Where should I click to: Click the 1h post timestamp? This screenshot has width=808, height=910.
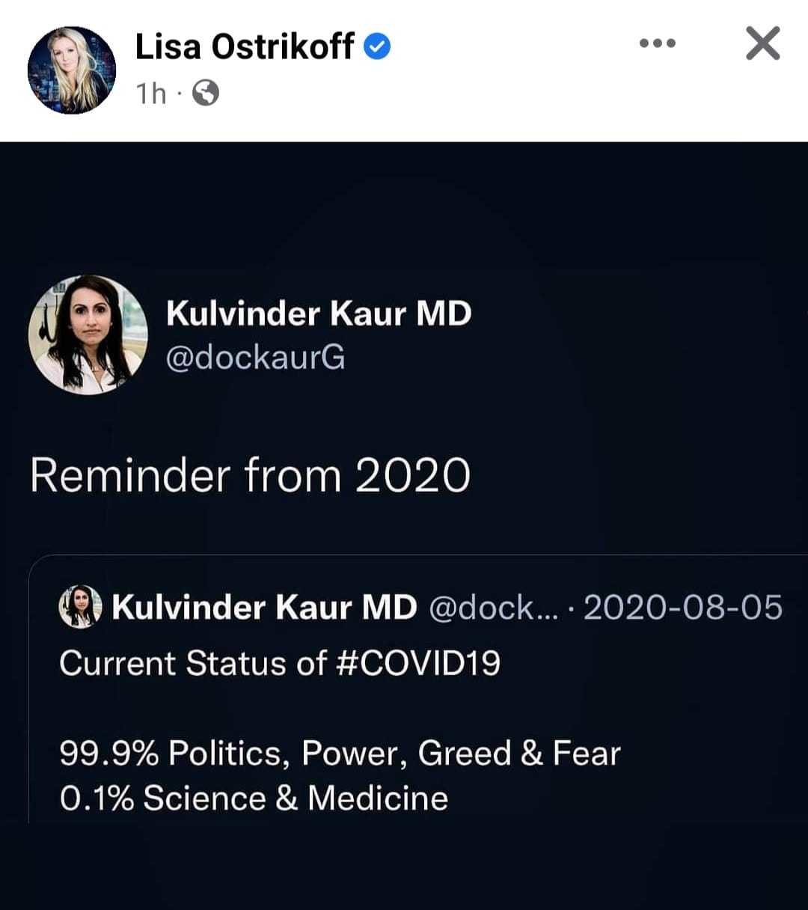click(x=150, y=94)
